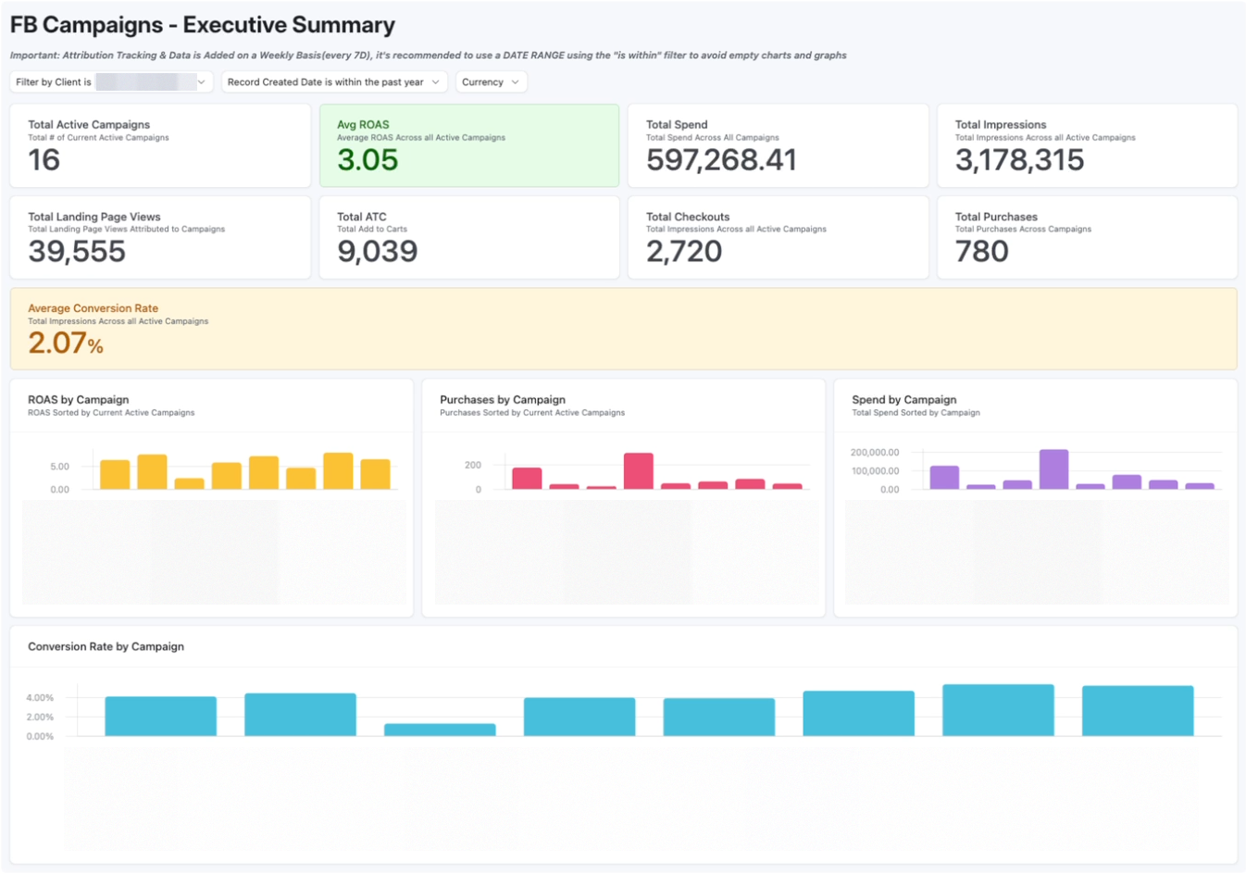Select the tallest red Purchases bar

pyautogui.click(x=639, y=471)
